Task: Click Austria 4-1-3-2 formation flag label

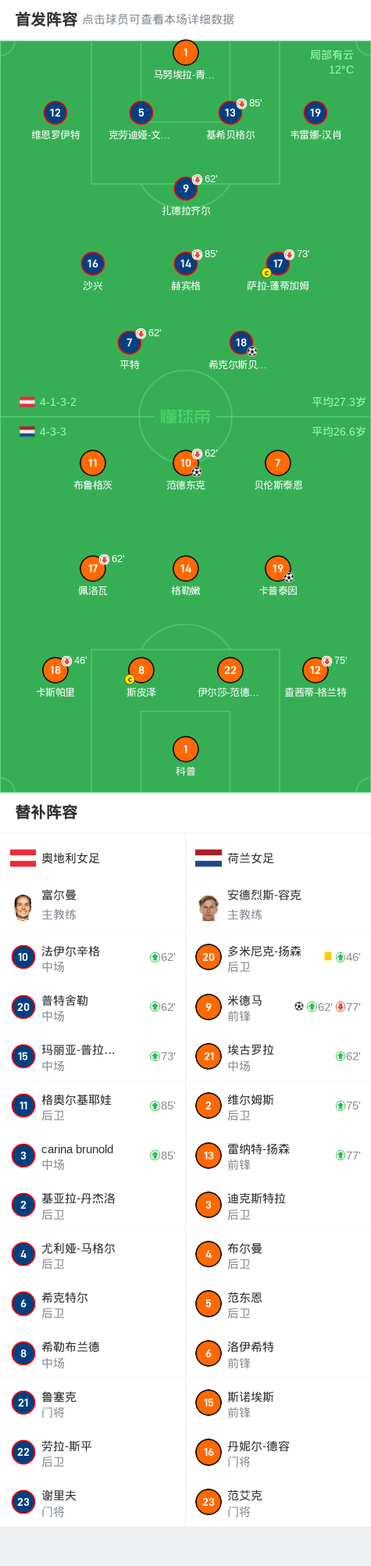Action: [48, 402]
